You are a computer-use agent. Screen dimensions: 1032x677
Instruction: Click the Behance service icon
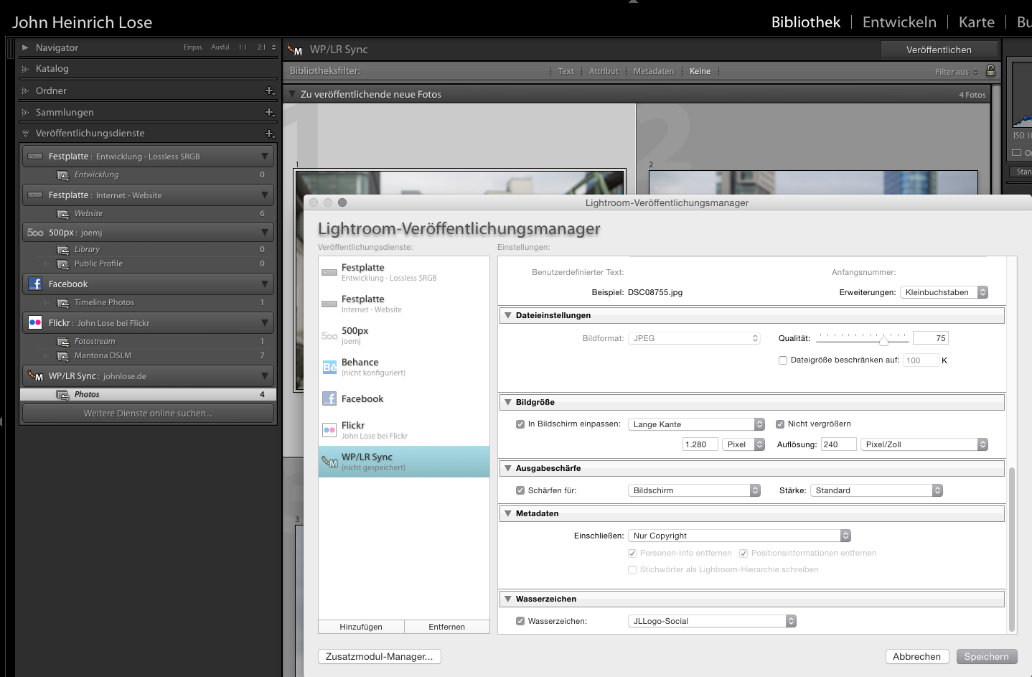(x=329, y=367)
